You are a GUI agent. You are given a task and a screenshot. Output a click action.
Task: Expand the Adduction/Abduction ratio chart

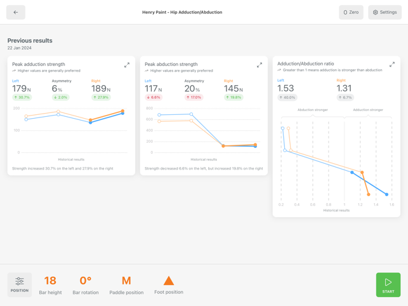tap(392, 64)
